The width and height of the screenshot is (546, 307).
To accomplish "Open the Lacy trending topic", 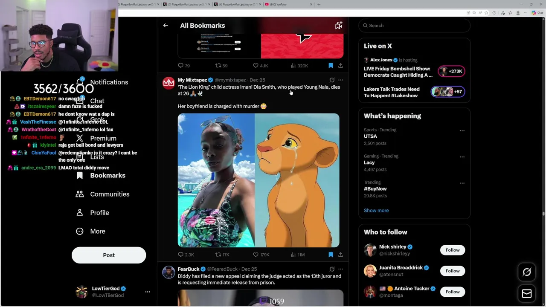I will coord(369,162).
